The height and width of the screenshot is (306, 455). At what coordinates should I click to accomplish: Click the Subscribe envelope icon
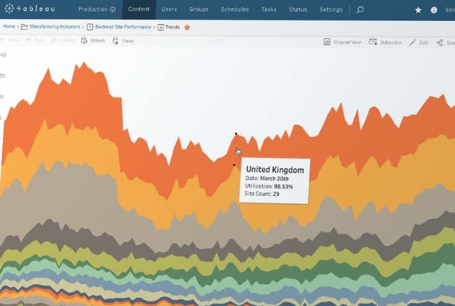click(373, 42)
